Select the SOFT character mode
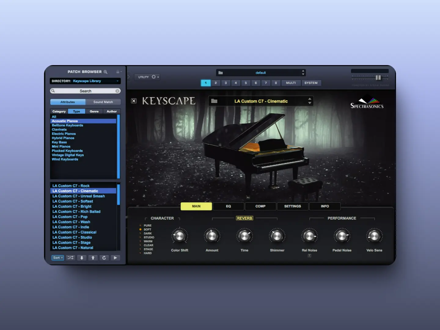Image resolution: width=440 pixels, height=330 pixels. (145, 229)
